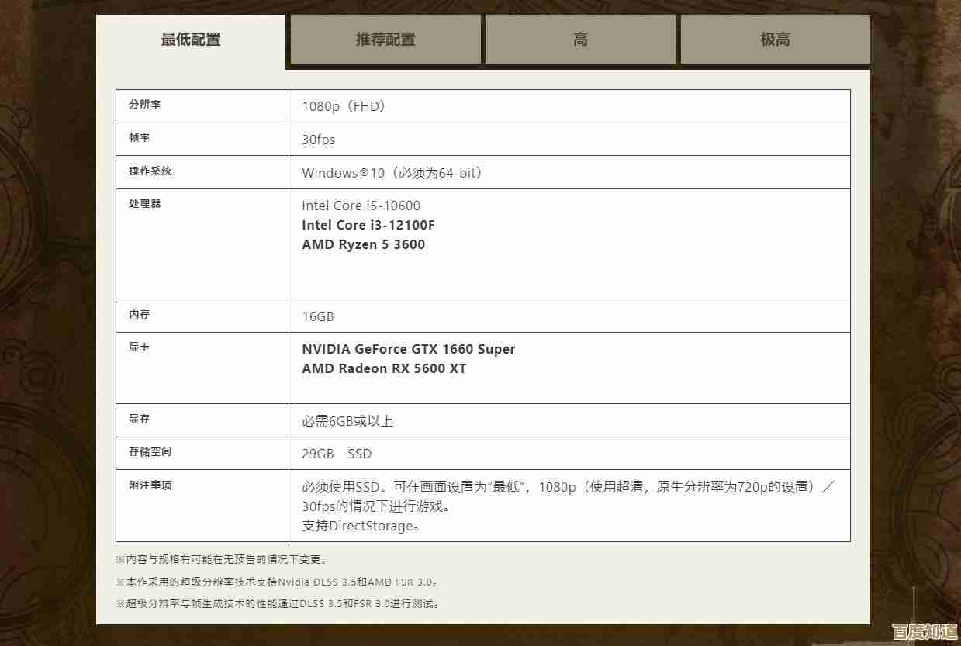Select the 显存 row header

click(139, 420)
